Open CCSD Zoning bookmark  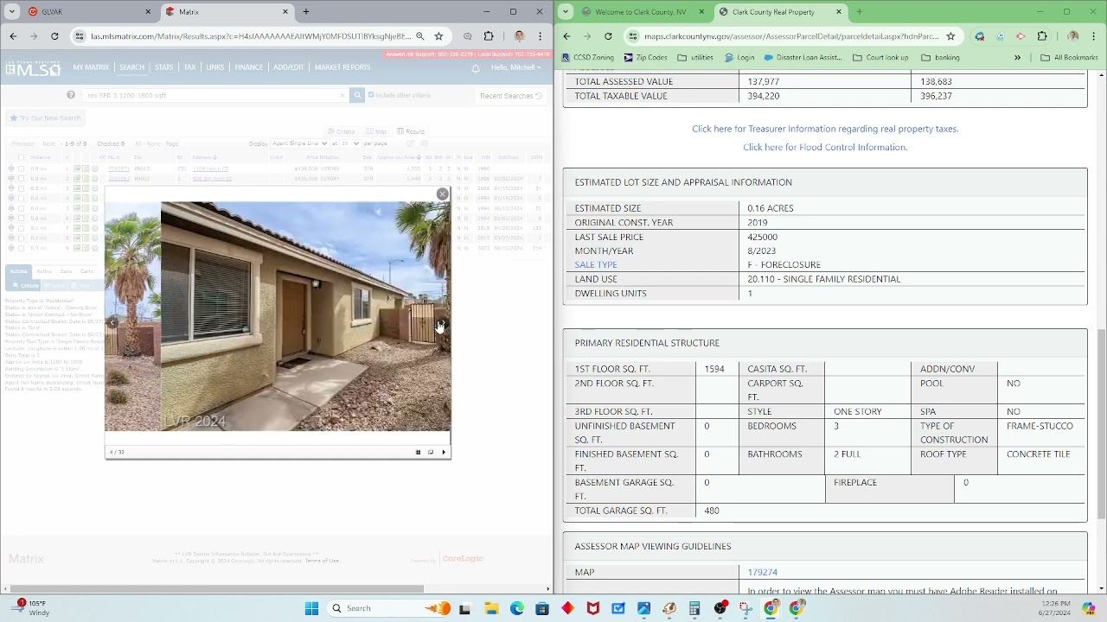[x=588, y=58]
